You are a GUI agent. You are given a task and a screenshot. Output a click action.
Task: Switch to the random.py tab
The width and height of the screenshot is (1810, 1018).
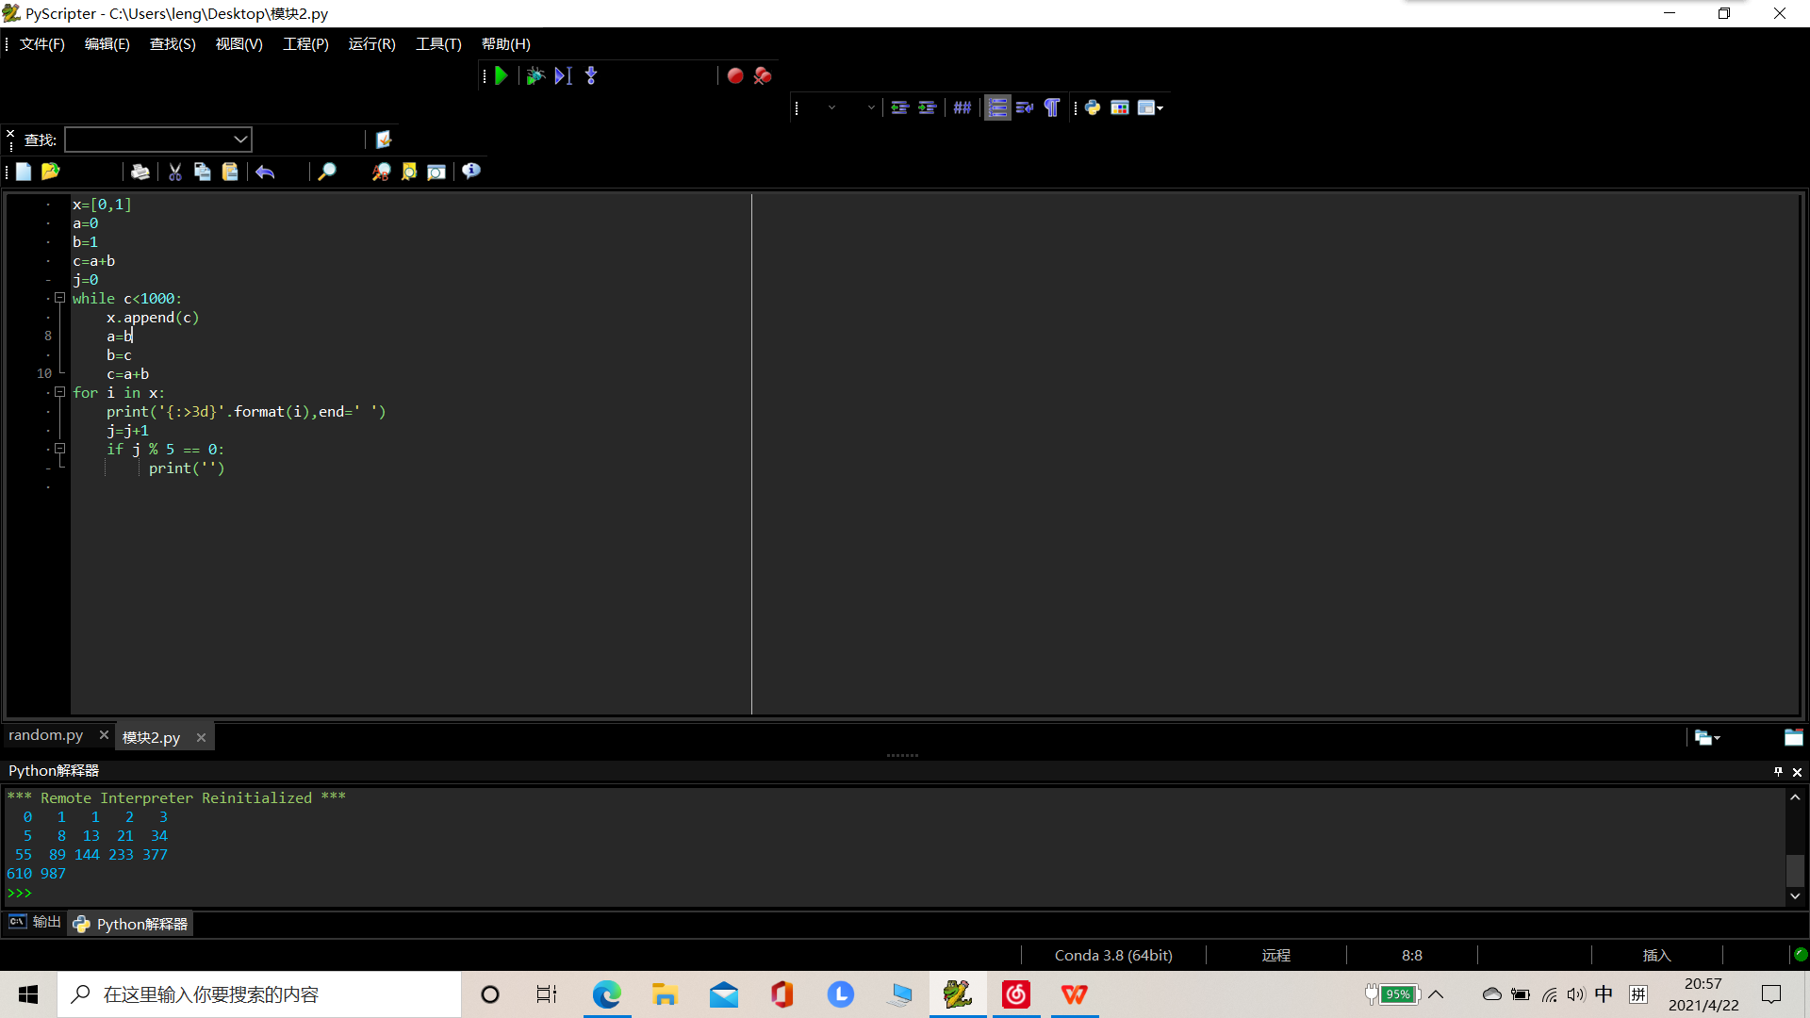(46, 735)
